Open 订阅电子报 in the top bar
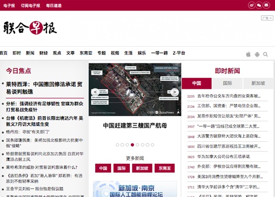 coord(30,6)
